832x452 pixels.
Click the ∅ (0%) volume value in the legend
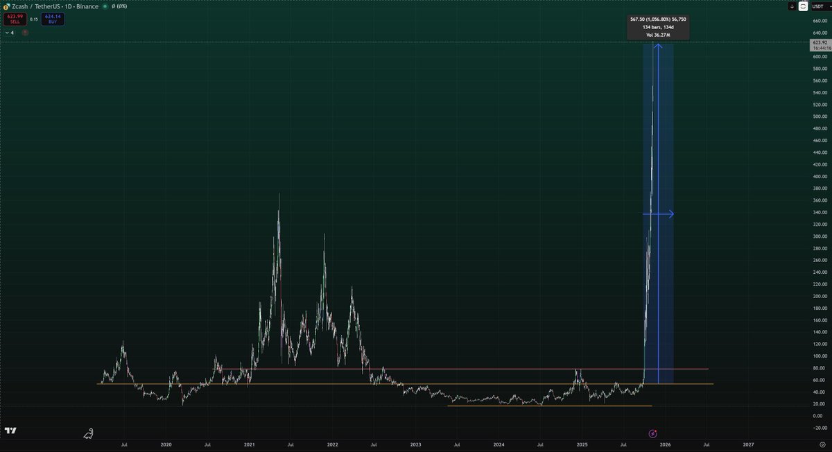point(119,6)
